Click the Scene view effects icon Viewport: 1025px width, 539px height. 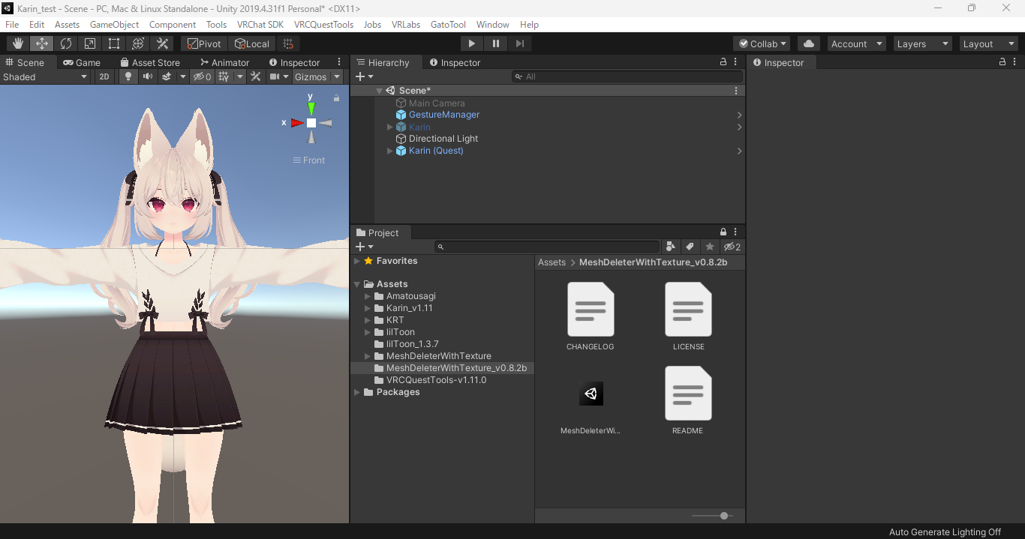[x=166, y=76]
